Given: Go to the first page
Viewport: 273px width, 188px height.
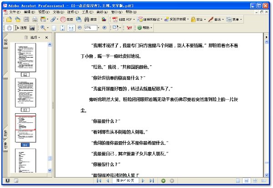Looking at the screenshot, I should tap(99, 181).
